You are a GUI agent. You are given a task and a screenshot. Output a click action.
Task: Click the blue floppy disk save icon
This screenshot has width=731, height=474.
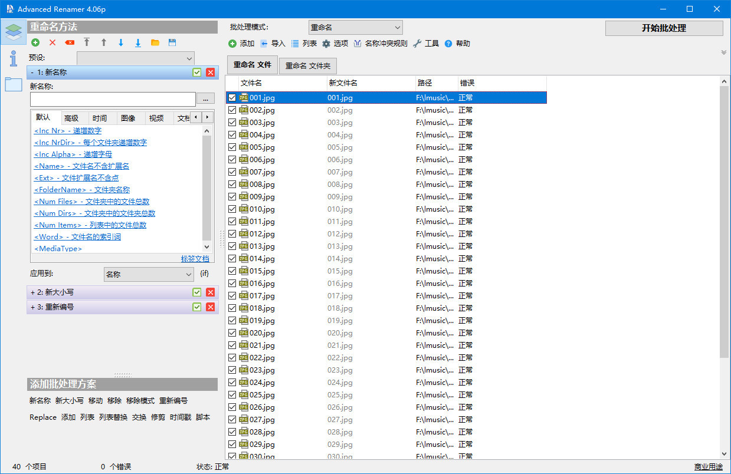(172, 42)
